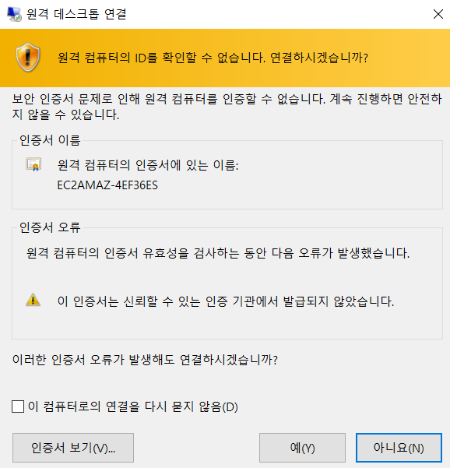Decline connection with the 아니요(N) button
The height and width of the screenshot is (468, 450).
click(399, 448)
